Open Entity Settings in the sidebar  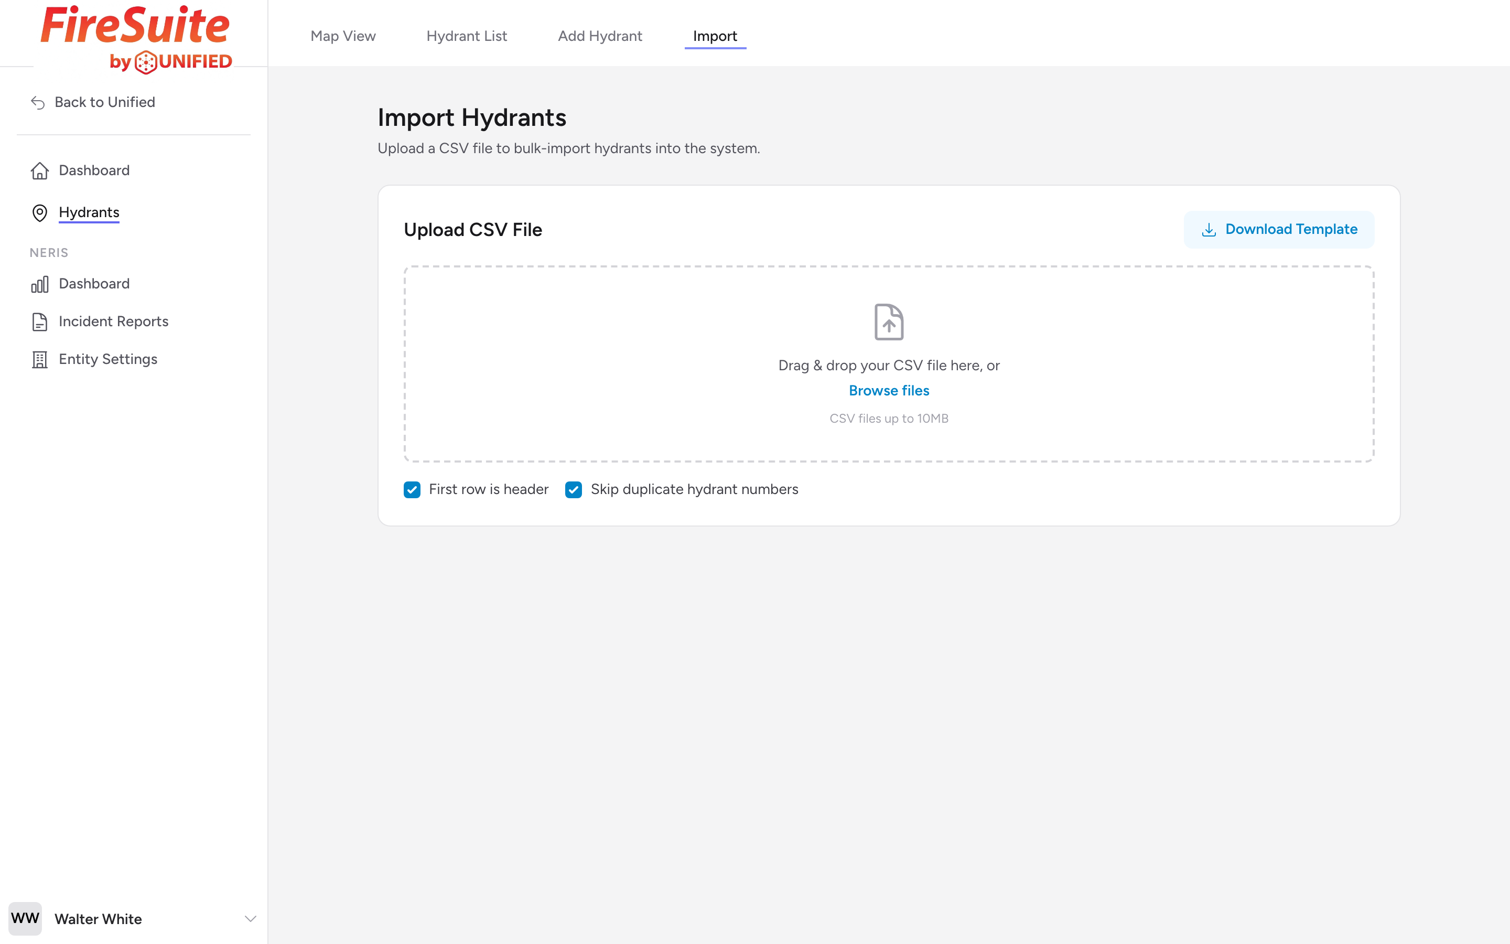108,359
